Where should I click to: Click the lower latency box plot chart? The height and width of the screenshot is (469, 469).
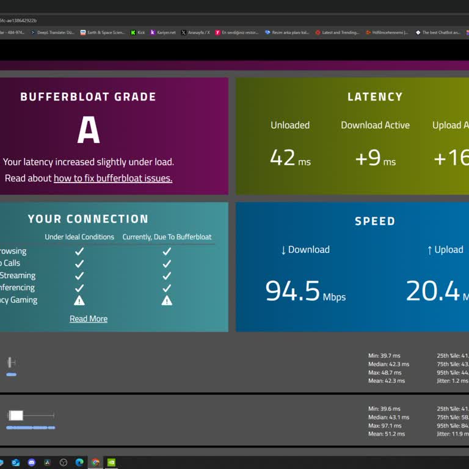coord(31,416)
